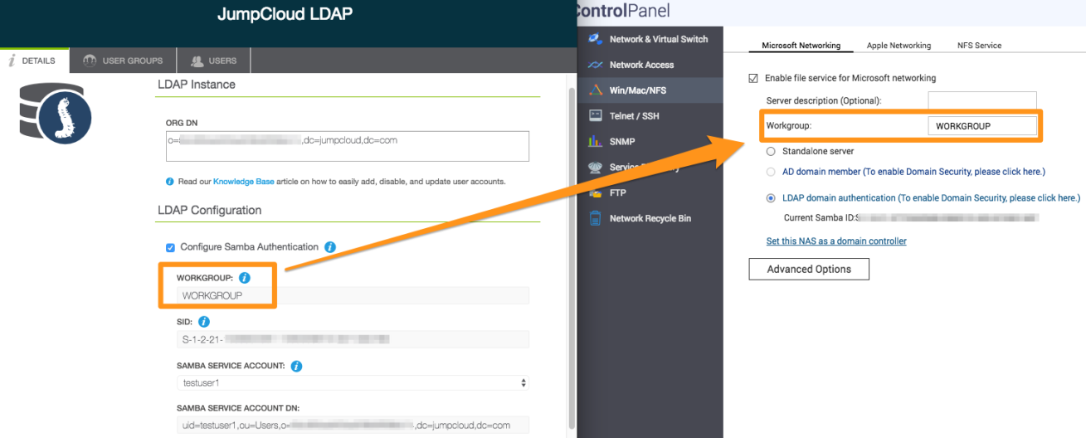The image size is (1086, 438).
Task: Click info icon beside SID label
Action: click(204, 322)
